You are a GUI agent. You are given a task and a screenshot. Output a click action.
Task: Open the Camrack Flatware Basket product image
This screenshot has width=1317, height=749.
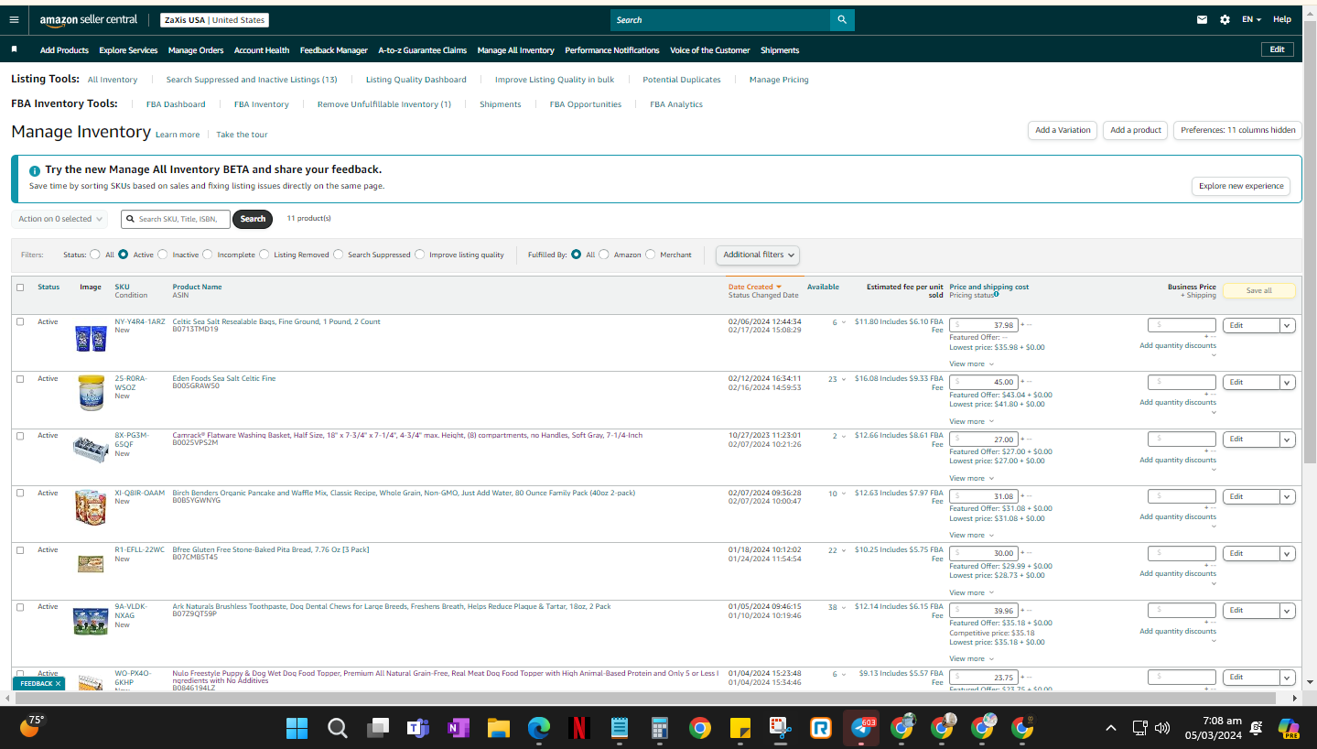91,449
